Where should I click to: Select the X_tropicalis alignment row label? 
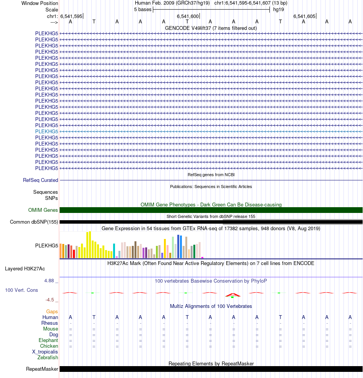[x=45, y=352]
